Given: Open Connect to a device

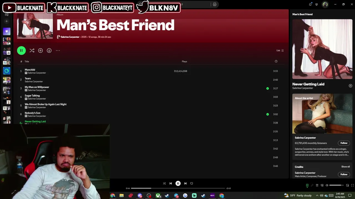Looking at the screenshot, I should coord(322,185).
